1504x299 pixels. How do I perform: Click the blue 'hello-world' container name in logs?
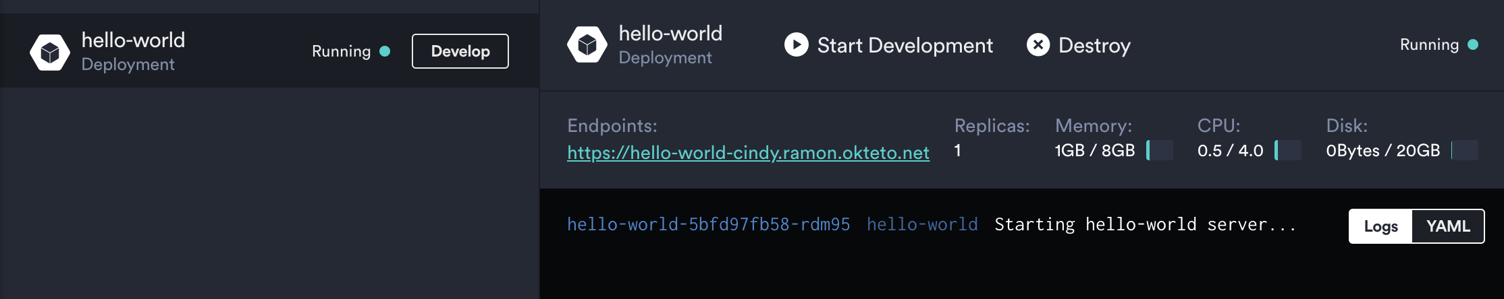tap(922, 224)
